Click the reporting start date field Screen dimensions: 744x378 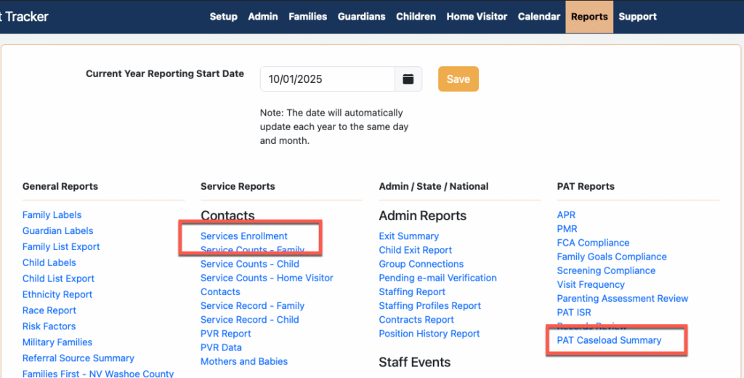point(327,79)
